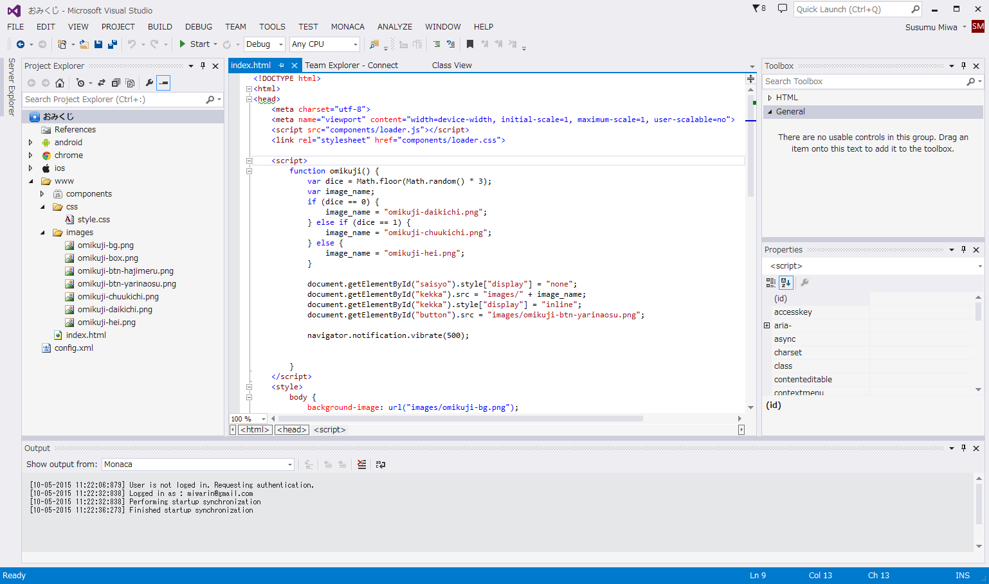The image size is (989, 584).
Task: Switch Properties to alphabetical sort
Action: pos(786,283)
